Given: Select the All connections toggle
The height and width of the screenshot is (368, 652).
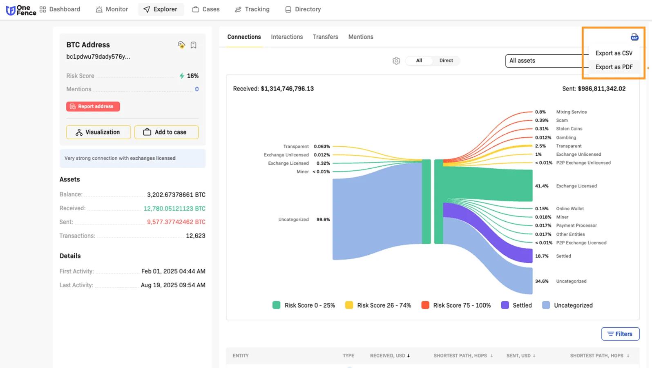Looking at the screenshot, I should tap(419, 60).
